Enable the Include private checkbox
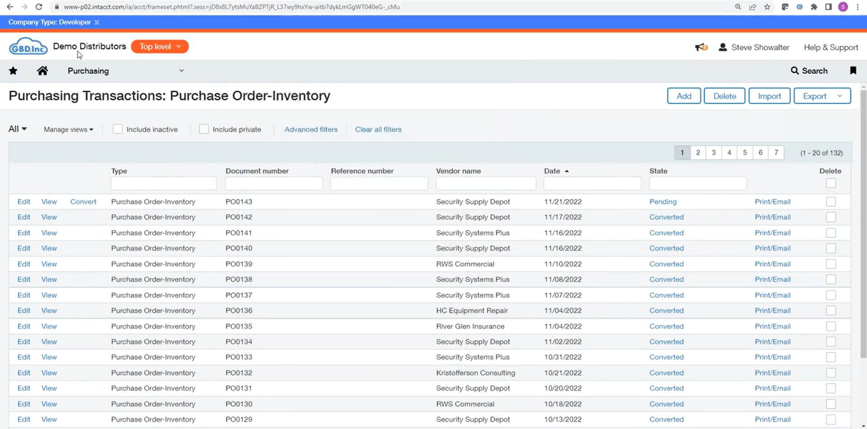 click(204, 129)
